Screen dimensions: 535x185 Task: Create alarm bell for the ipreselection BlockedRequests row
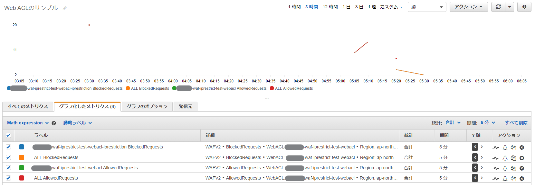[x=505, y=147]
